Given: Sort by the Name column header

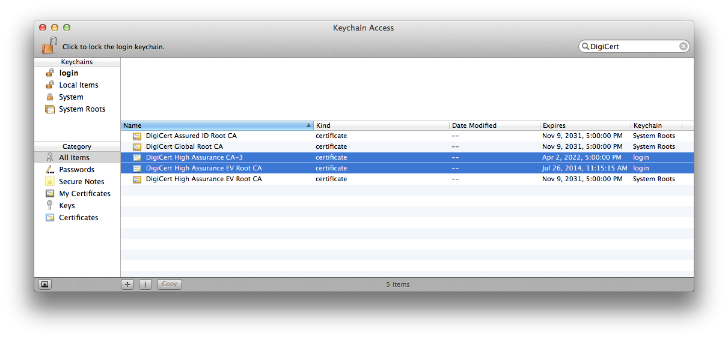Looking at the screenshot, I should pos(217,125).
